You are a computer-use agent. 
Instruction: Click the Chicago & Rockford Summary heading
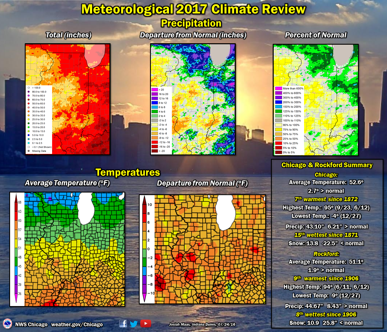(x=327, y=165)
